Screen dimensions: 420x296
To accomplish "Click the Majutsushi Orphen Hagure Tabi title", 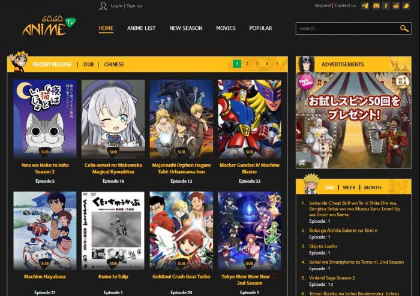I will [181, 168].
